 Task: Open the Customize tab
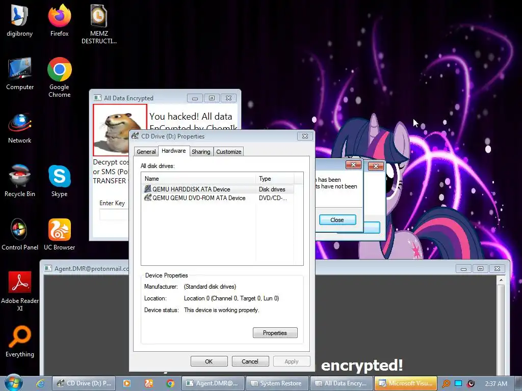click(x=229, y=152)
